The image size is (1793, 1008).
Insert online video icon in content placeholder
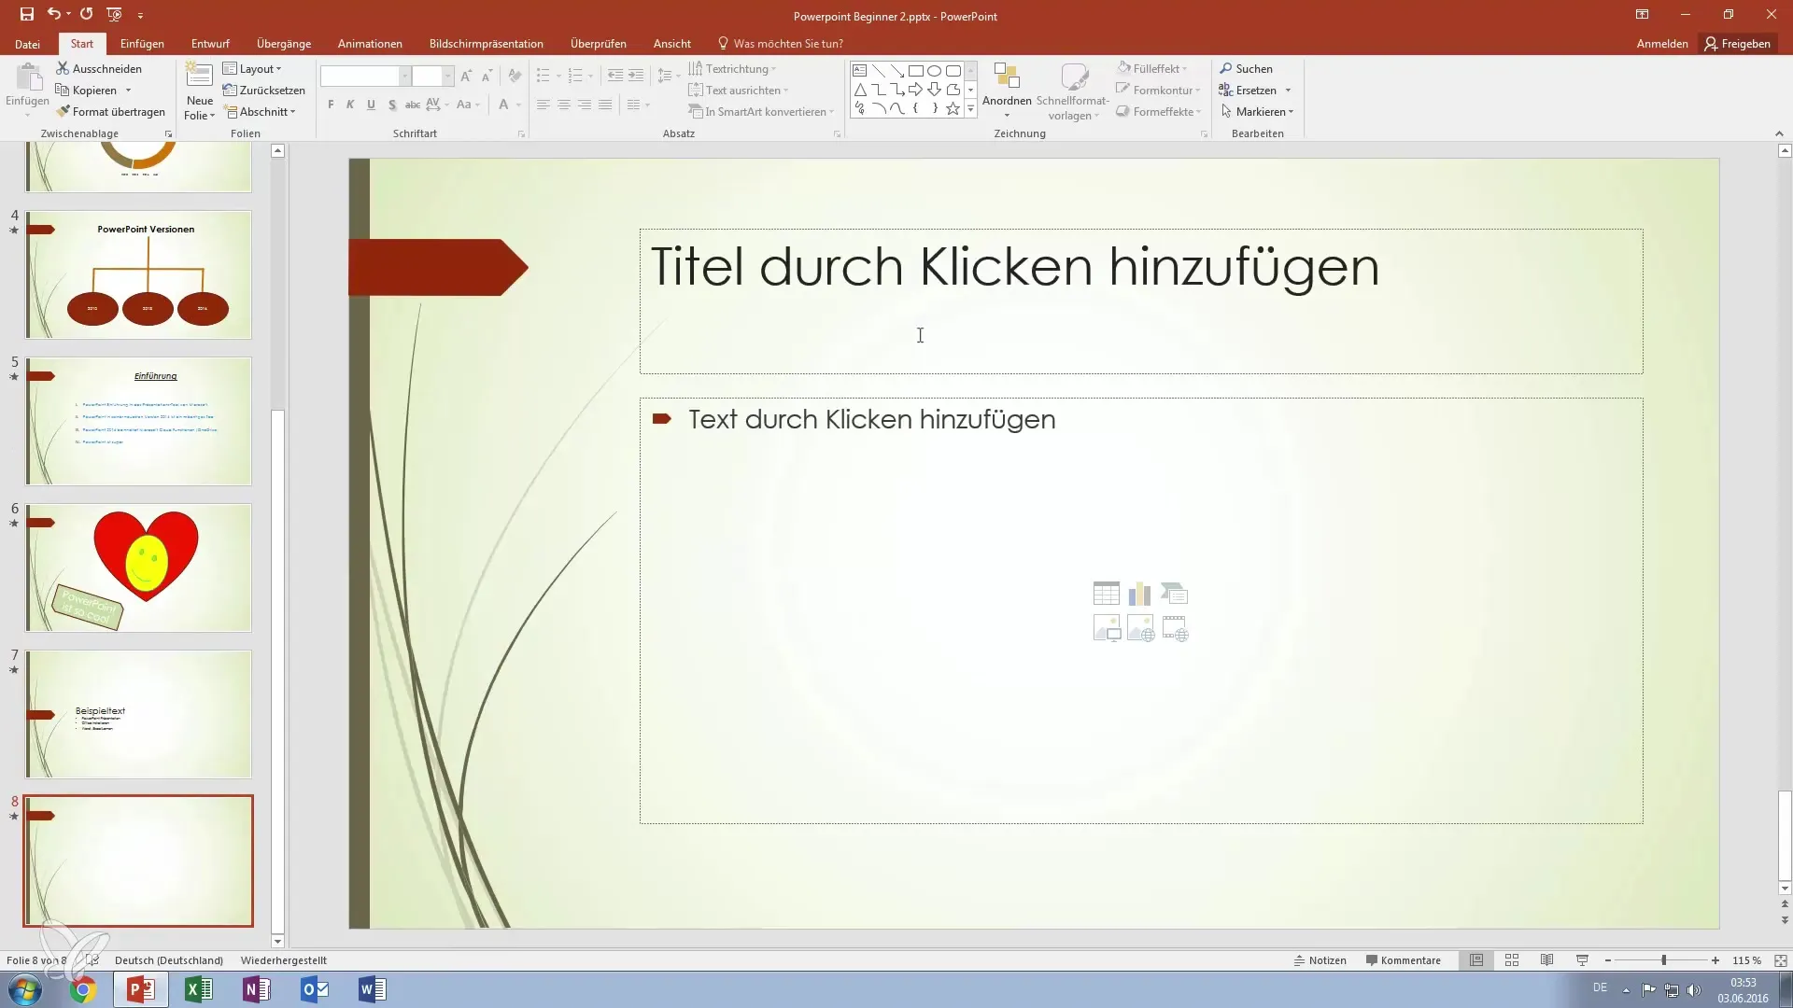(1174, 628)
